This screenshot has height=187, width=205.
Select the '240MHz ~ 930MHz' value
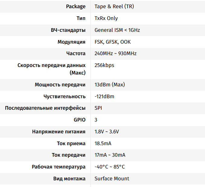(x=116, y=54)
